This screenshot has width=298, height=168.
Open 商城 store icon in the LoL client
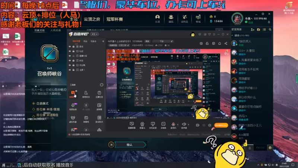coord(198,19)
